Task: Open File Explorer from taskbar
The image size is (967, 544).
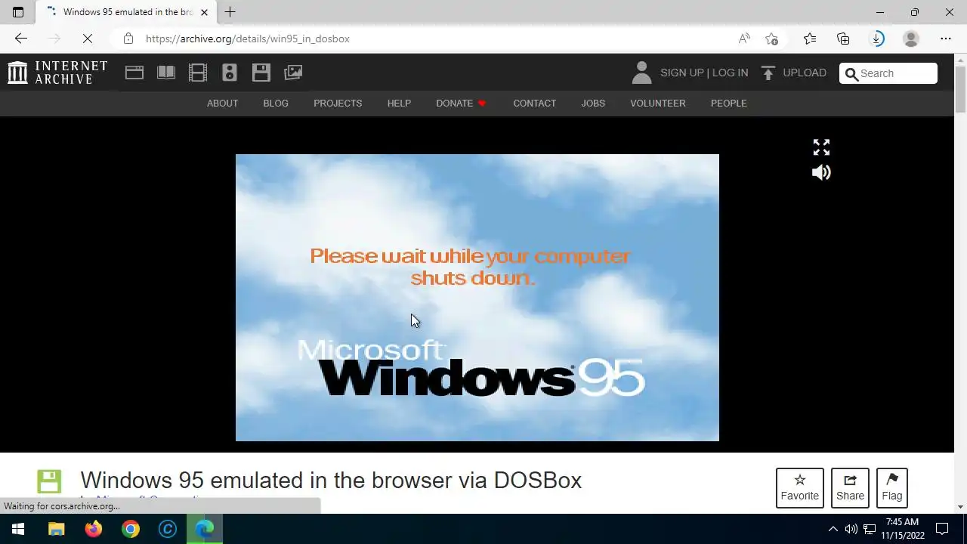Action: (x=57, y=529)
